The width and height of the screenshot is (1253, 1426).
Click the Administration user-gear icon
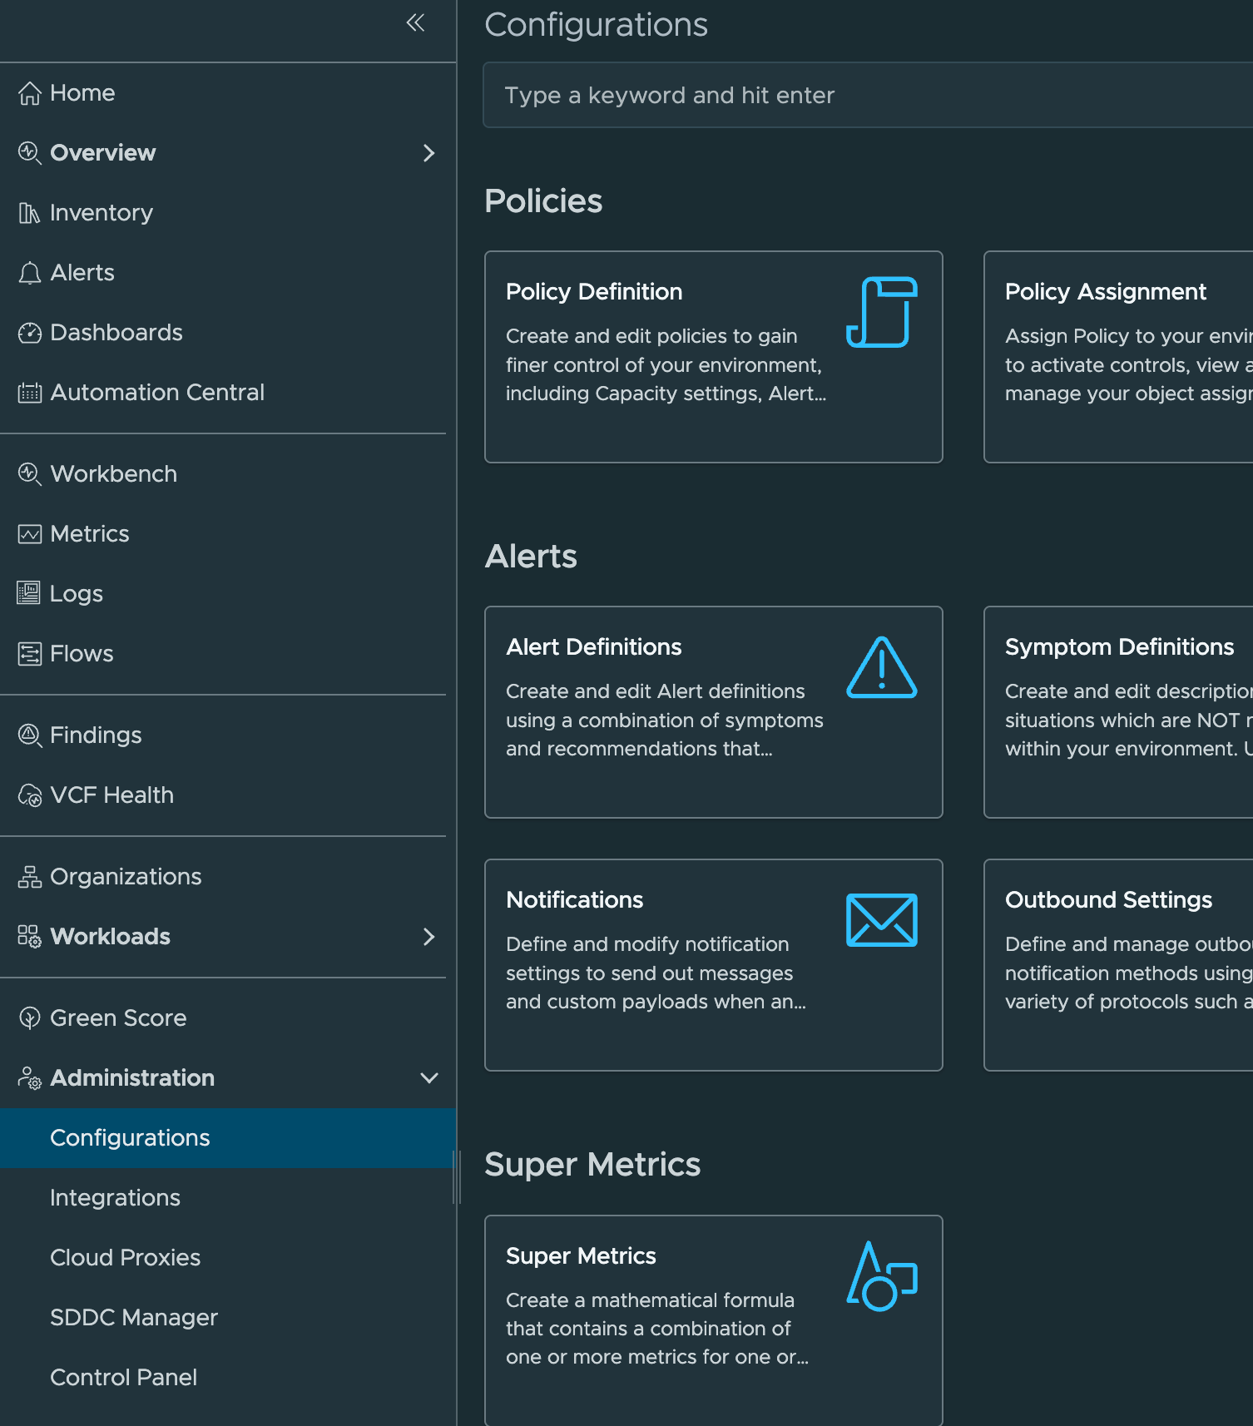click(30, 1078)
